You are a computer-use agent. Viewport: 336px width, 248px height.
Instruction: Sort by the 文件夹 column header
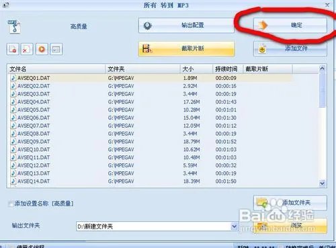(142, 69)
